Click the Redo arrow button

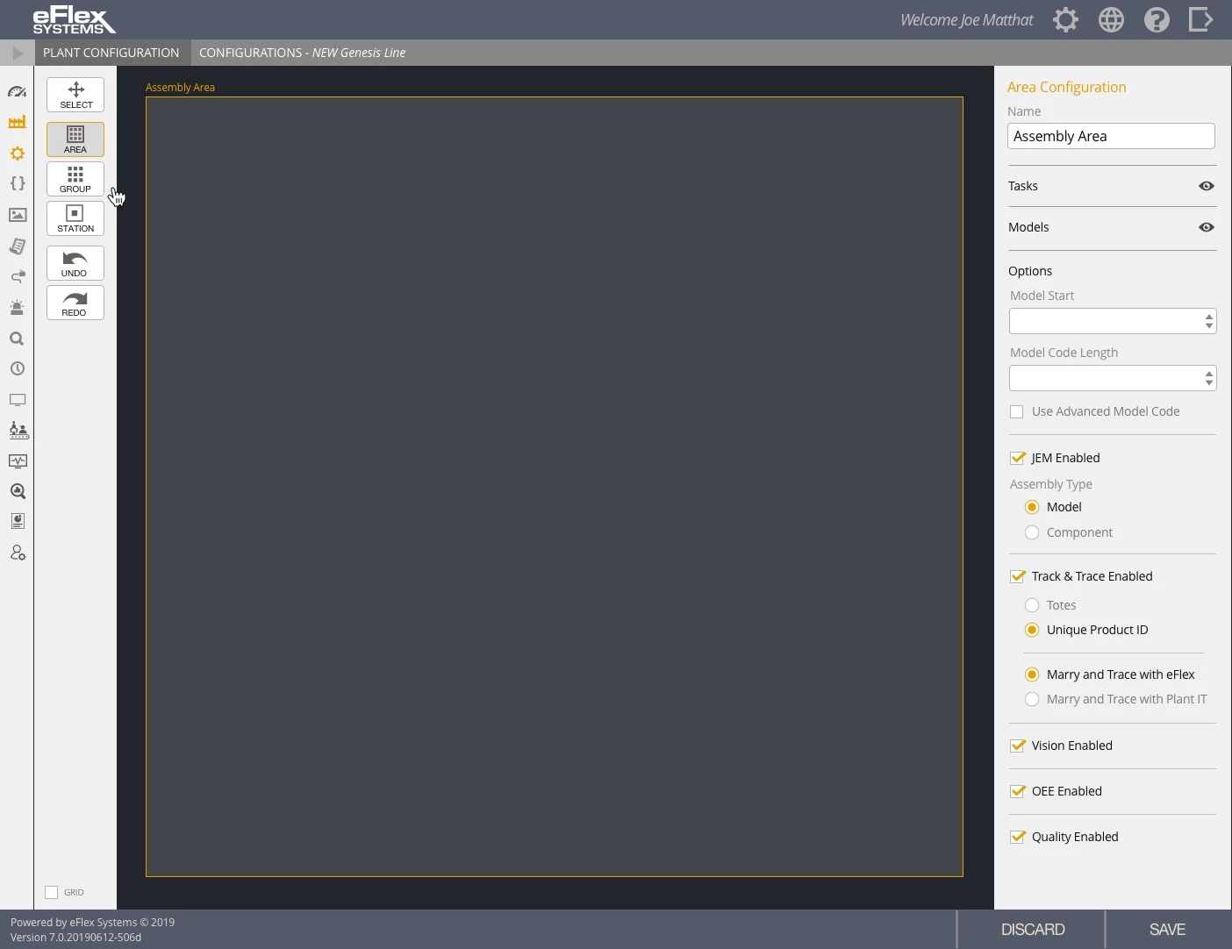tap(75, 303)
